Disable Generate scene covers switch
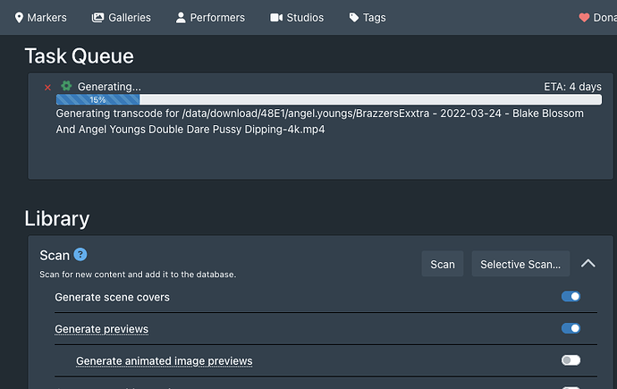617x389 pixels. coord(571,296)
